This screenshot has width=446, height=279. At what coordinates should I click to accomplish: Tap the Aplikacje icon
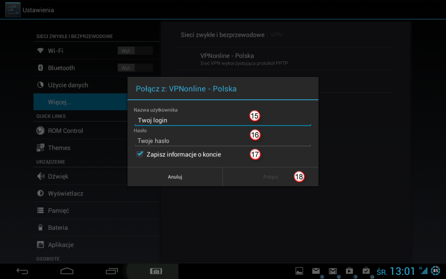(40, 245)
